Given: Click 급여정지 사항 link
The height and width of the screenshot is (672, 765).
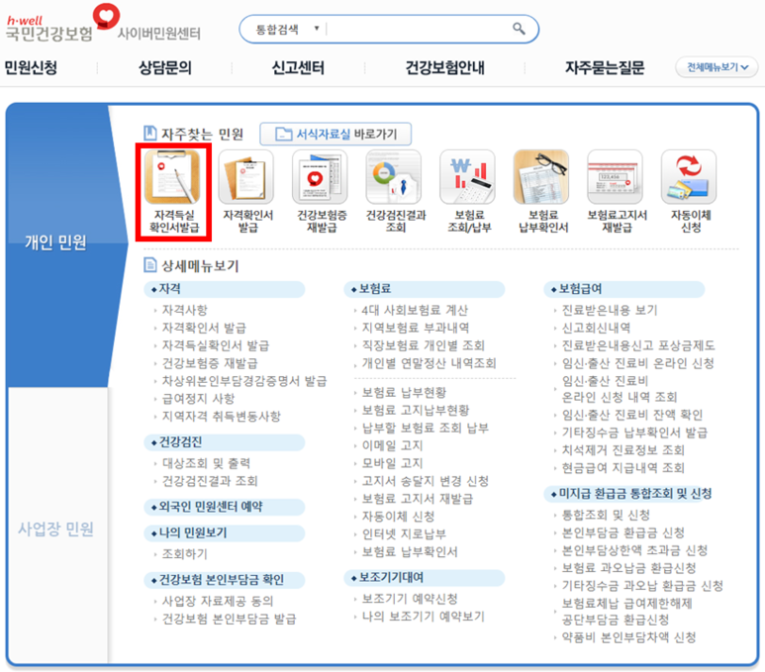Looking at the screenshot, I should (x=199, y=398).
